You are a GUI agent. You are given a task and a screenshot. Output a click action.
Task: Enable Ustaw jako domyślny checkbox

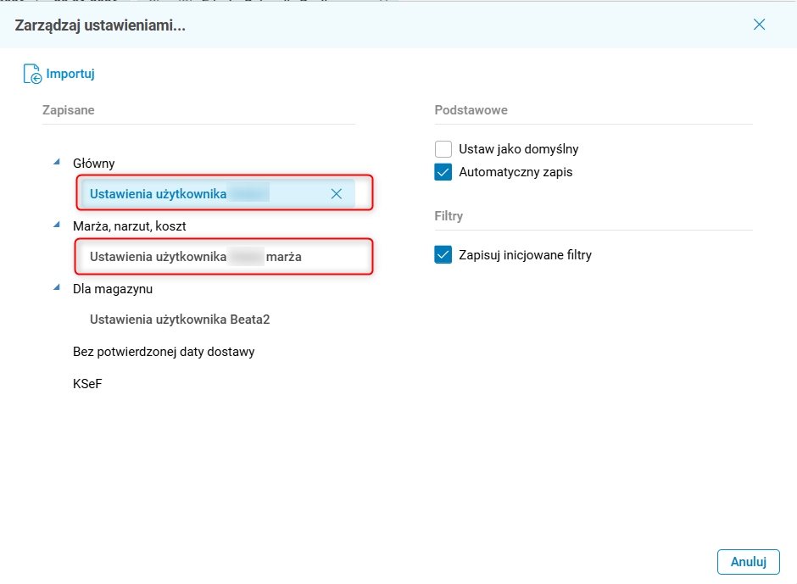tap(443, 149)
